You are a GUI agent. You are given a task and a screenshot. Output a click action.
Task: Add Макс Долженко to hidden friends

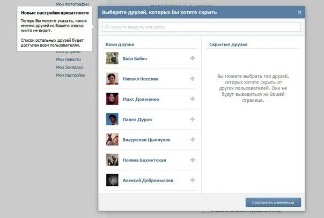(193, 99)
